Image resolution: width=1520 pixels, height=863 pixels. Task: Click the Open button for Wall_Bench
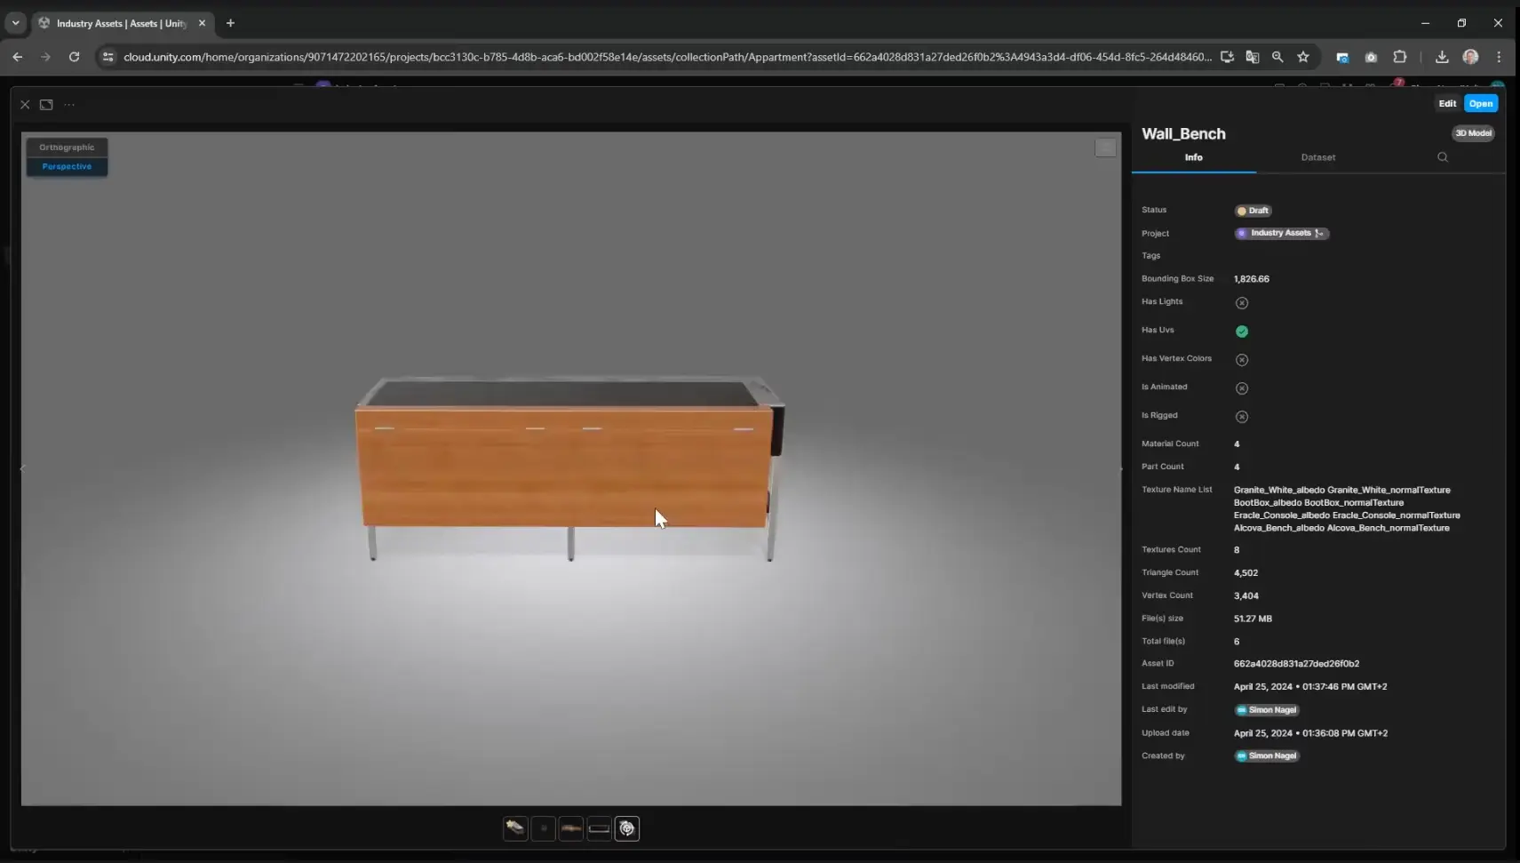[x=1480, y=103]
